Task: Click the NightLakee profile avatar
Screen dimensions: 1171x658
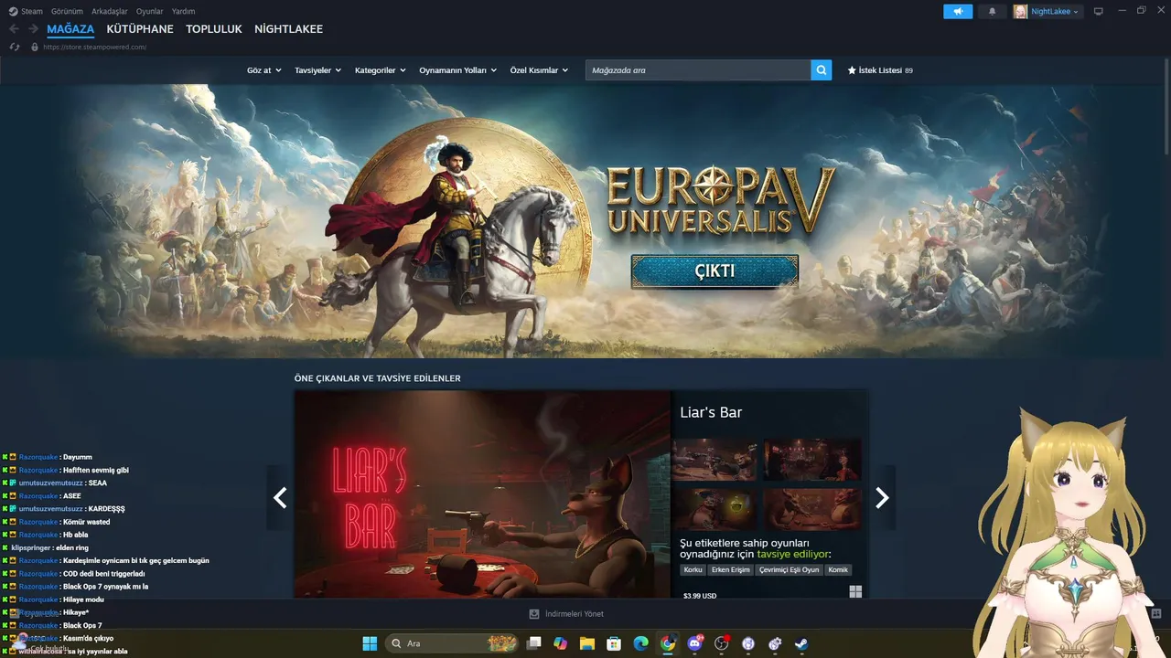Action: tap(1020, 12)
